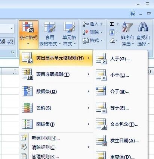
Task: Open the 项目选取规则(T) submenu
Action: point(56,74)
